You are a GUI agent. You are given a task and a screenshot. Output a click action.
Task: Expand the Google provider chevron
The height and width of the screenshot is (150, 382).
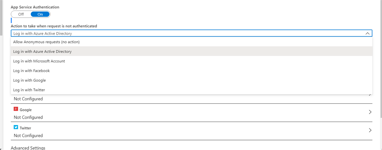[x=370, y=112]
